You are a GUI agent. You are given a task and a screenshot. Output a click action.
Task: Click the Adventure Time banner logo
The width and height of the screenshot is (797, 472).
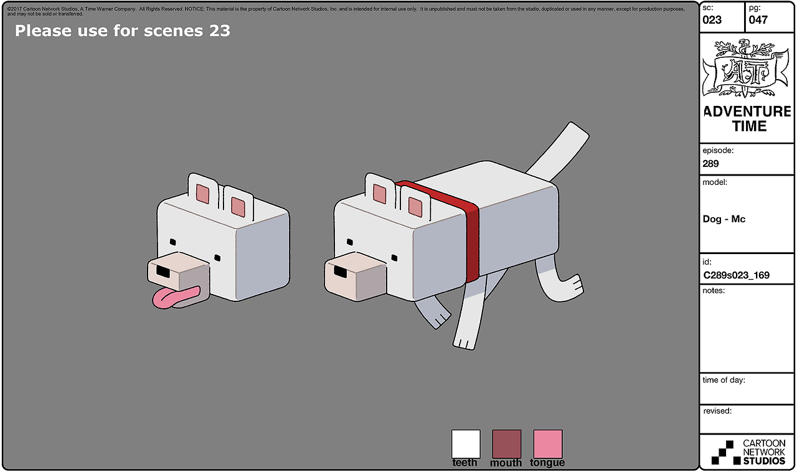point(747,68)
